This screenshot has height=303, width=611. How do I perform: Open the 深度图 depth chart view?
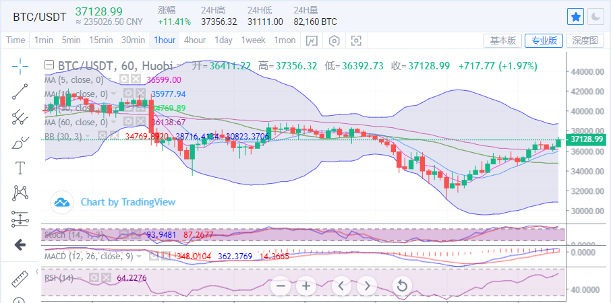click(x=585, y=40)
